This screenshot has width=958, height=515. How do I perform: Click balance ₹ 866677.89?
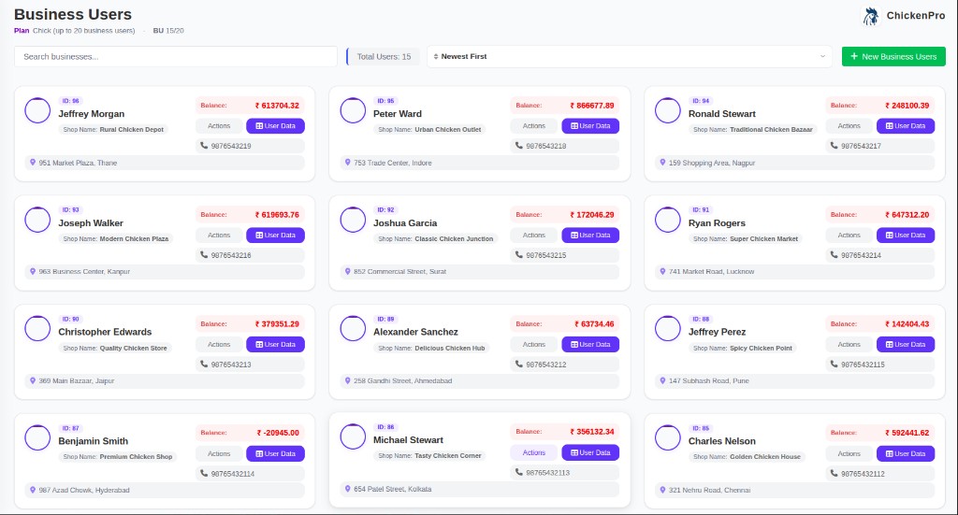[x=592, y=106]
